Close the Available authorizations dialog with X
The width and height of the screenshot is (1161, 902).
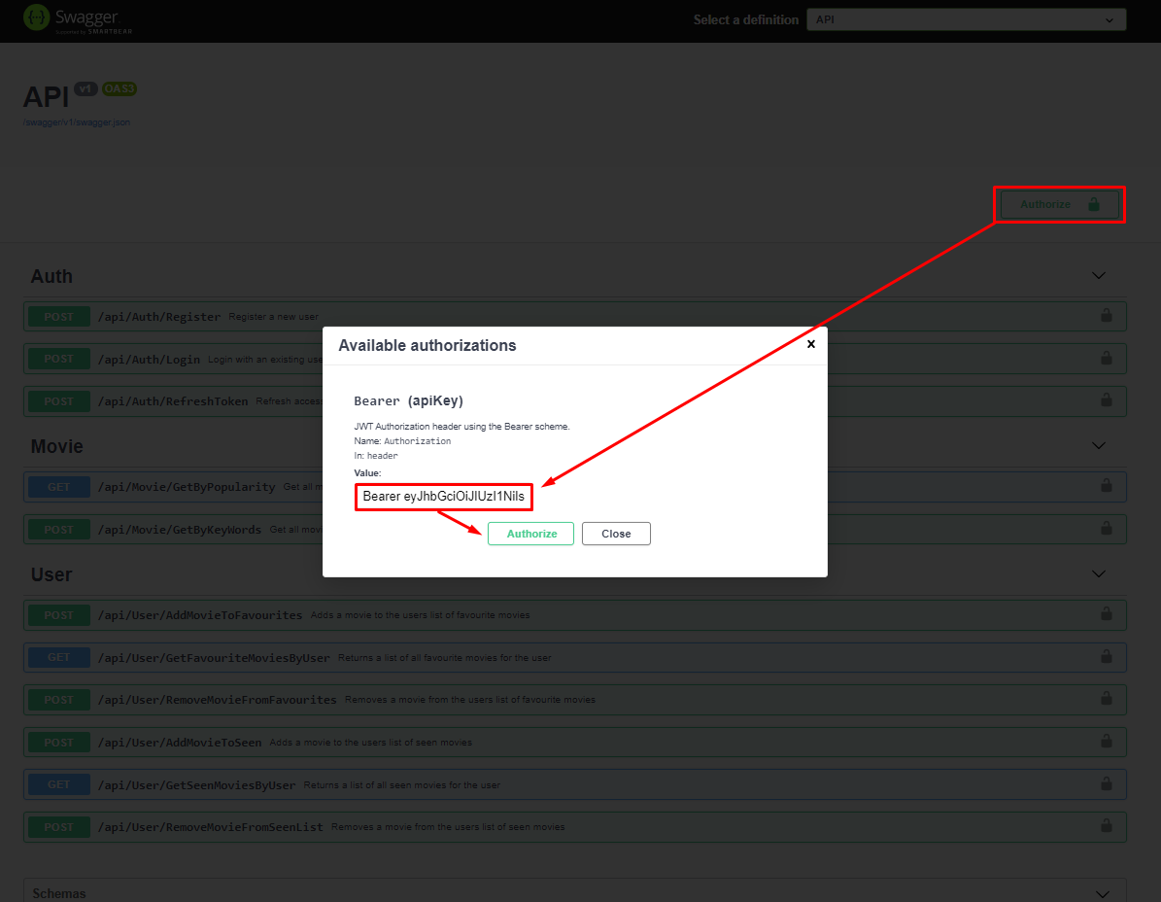[811, 344]
